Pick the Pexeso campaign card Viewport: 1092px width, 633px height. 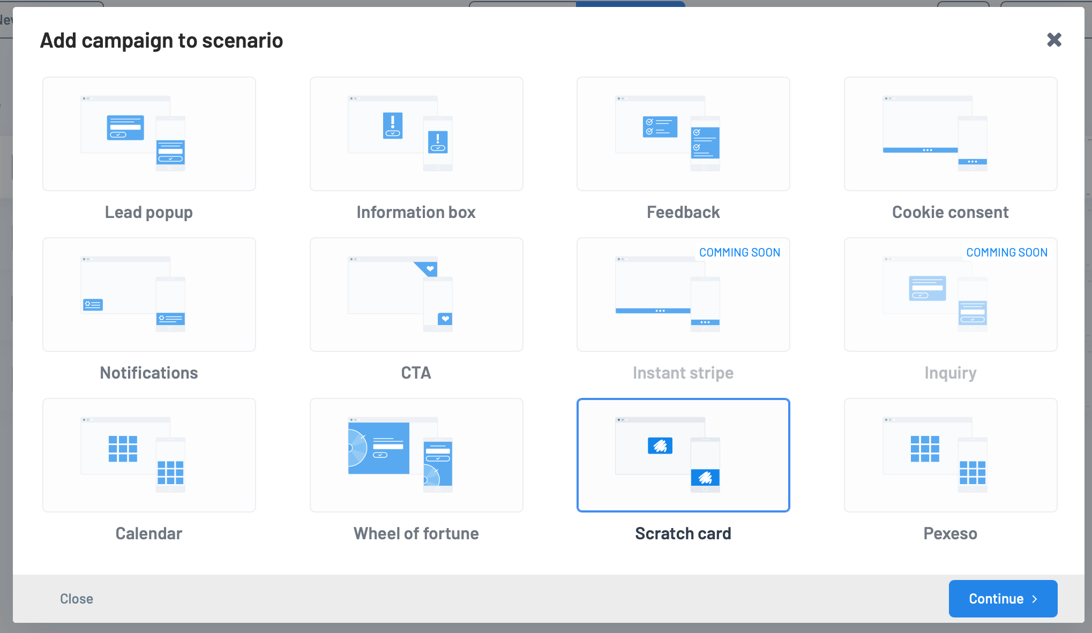[951, 455]
